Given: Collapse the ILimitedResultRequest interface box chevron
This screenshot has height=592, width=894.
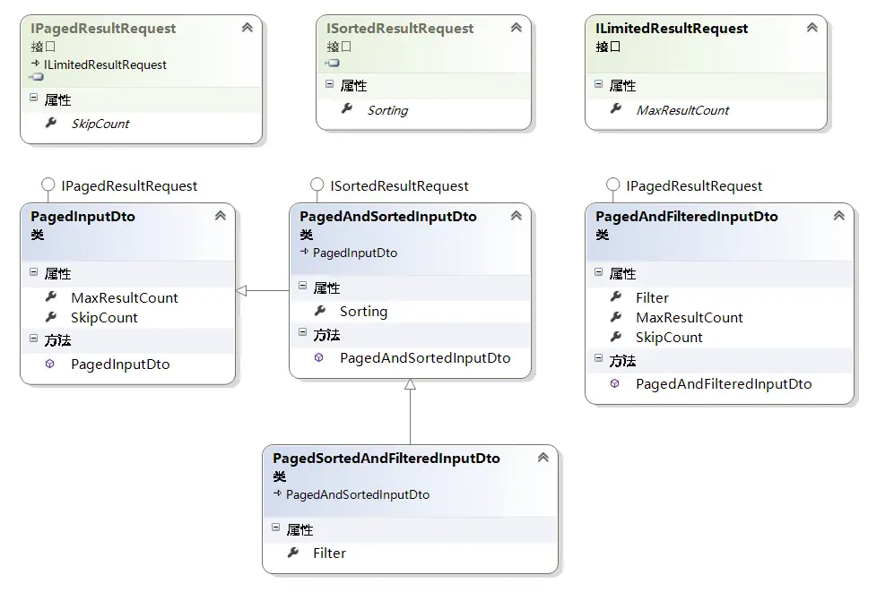Looking at the screenshot, I should [812, 28].
